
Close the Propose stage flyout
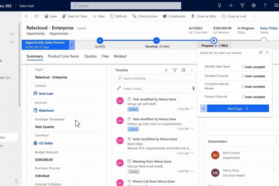click(x=267, y=52)
